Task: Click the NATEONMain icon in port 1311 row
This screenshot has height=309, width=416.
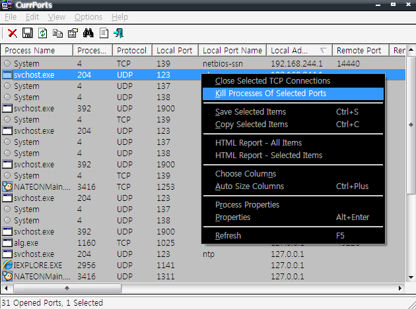Action: [x=7, y=276]
